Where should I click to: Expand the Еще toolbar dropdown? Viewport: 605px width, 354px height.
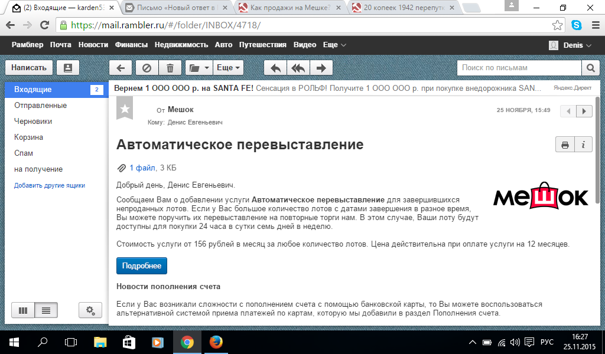click(x=228, y=68)
